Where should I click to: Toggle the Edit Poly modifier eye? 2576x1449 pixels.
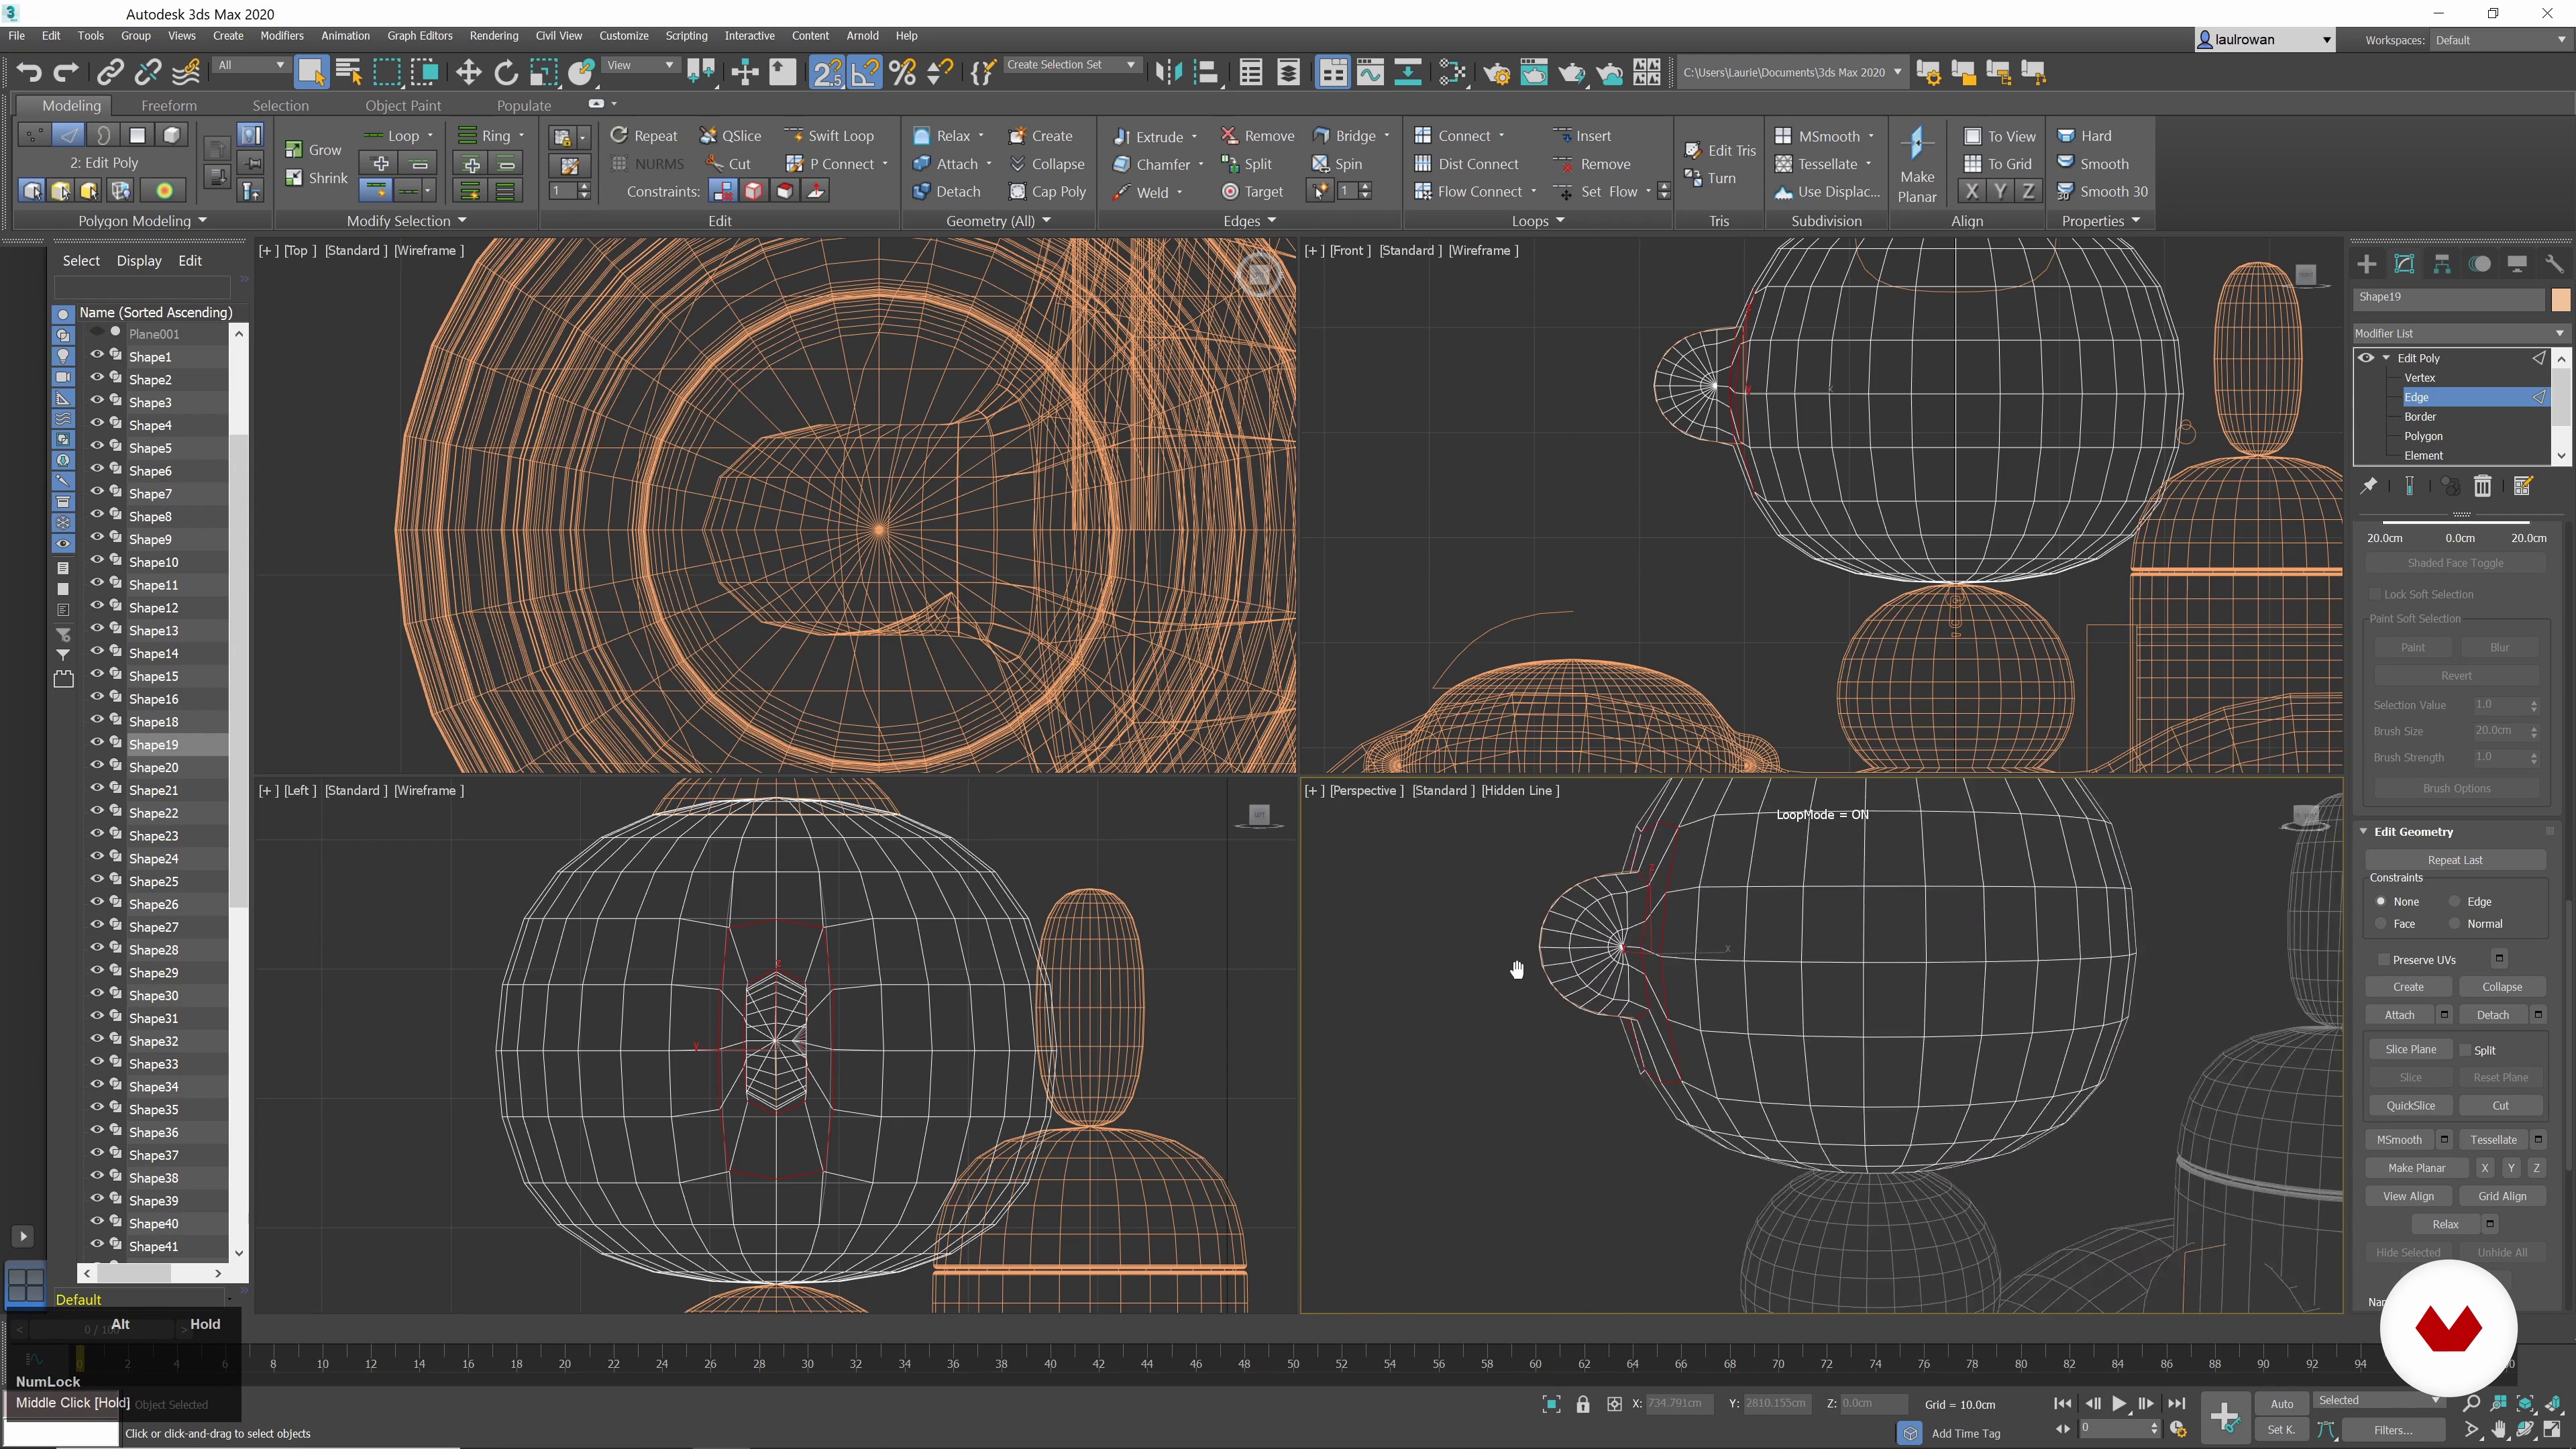pyautogui.click(x=2366, y=358)
